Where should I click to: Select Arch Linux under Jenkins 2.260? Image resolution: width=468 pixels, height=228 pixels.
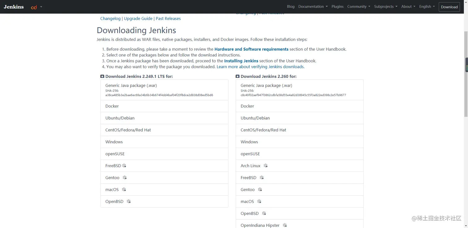(300, 166)
